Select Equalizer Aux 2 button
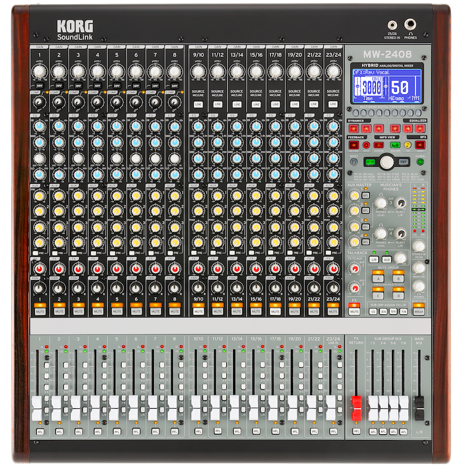The image size is (460, 467). pos(420,129)
